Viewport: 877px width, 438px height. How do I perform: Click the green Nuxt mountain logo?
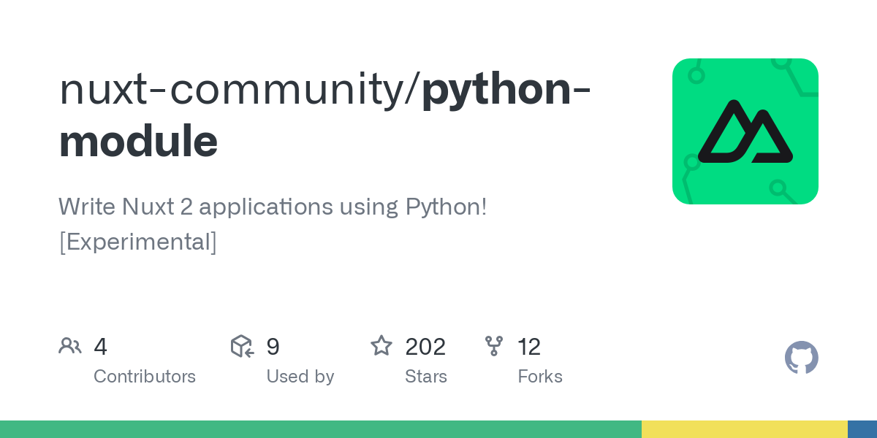(x=745, y=131)
